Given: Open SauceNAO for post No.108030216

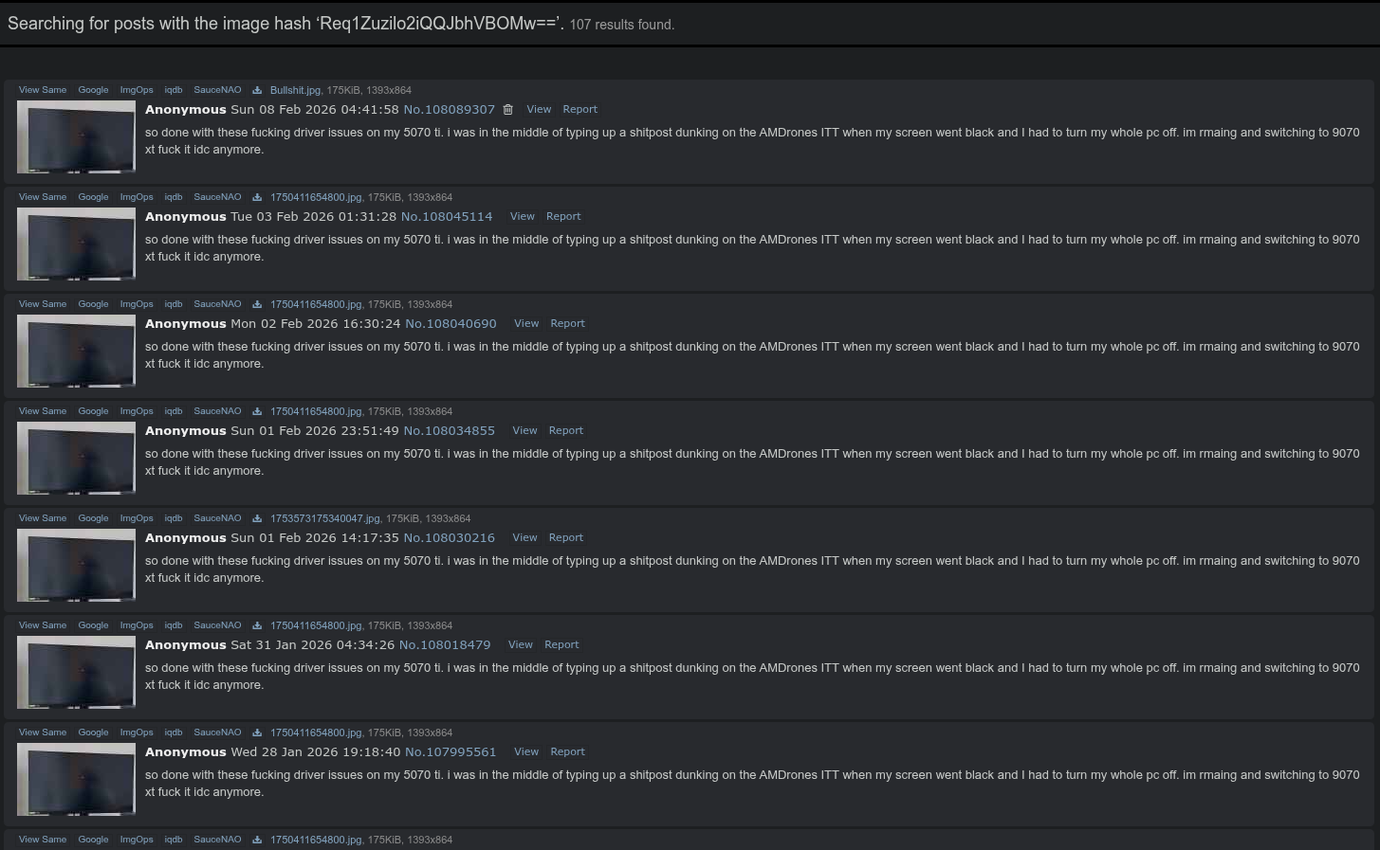Looking at the screenshot, I should pos(217,518).
